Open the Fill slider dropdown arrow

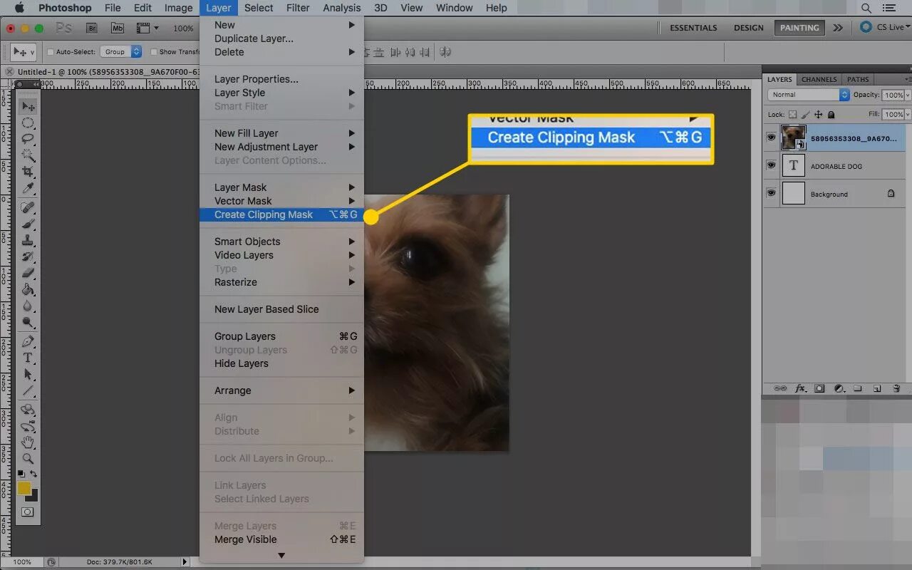[x=907, y=114]
